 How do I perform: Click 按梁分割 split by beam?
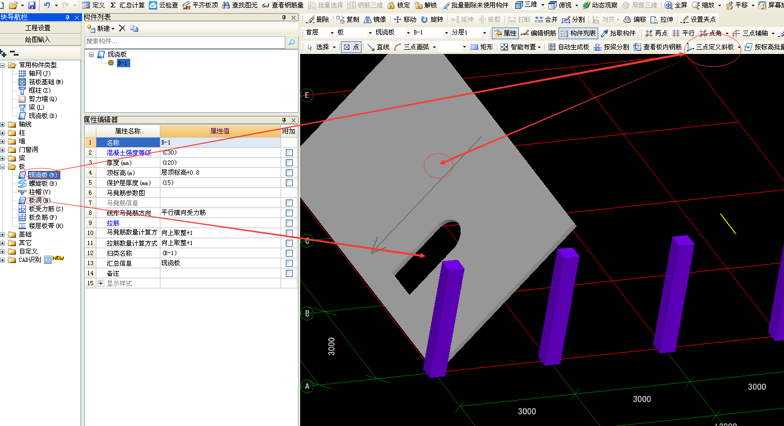[x=611, y=47]
